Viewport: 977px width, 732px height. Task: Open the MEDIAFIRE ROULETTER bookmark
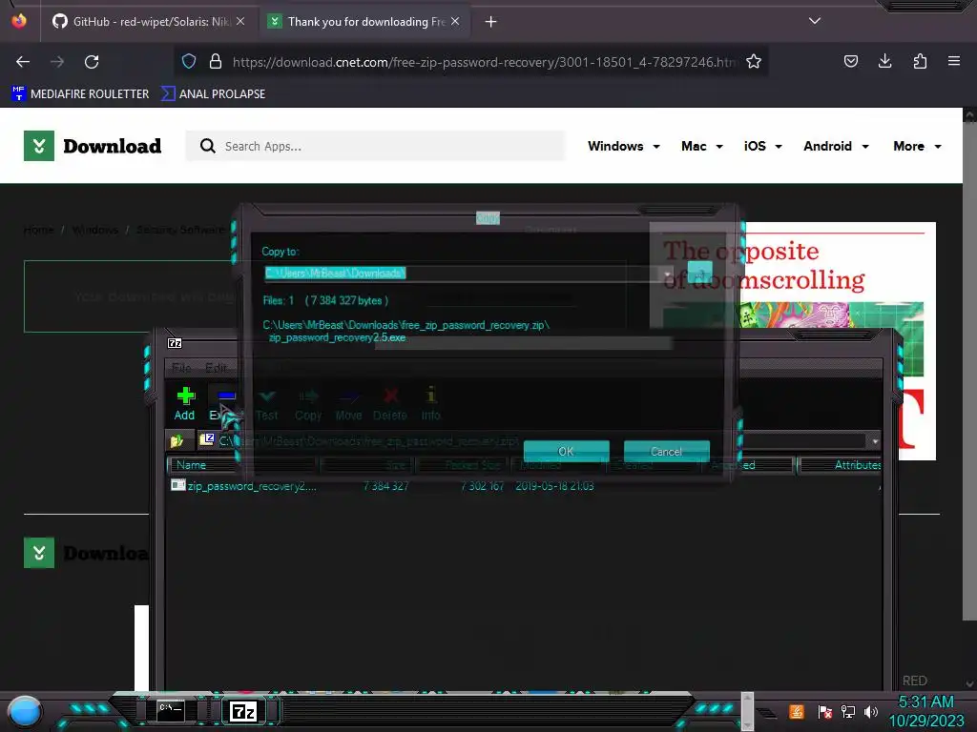(x=80, y=94)
